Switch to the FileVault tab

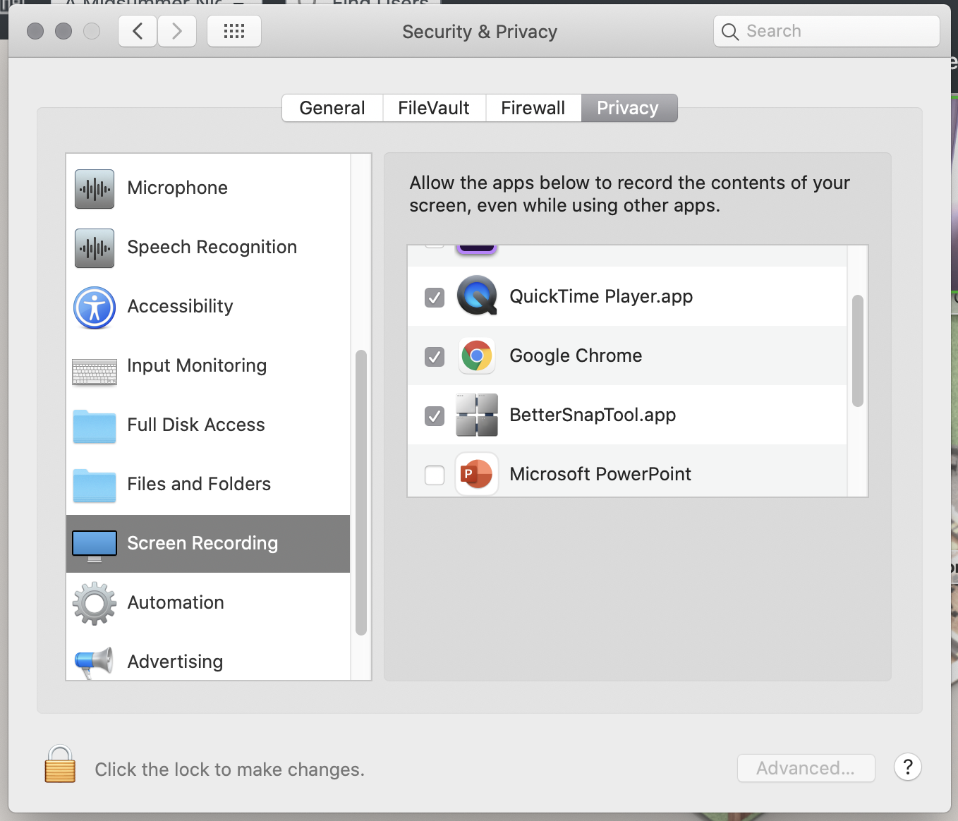(x=433, y=107)
